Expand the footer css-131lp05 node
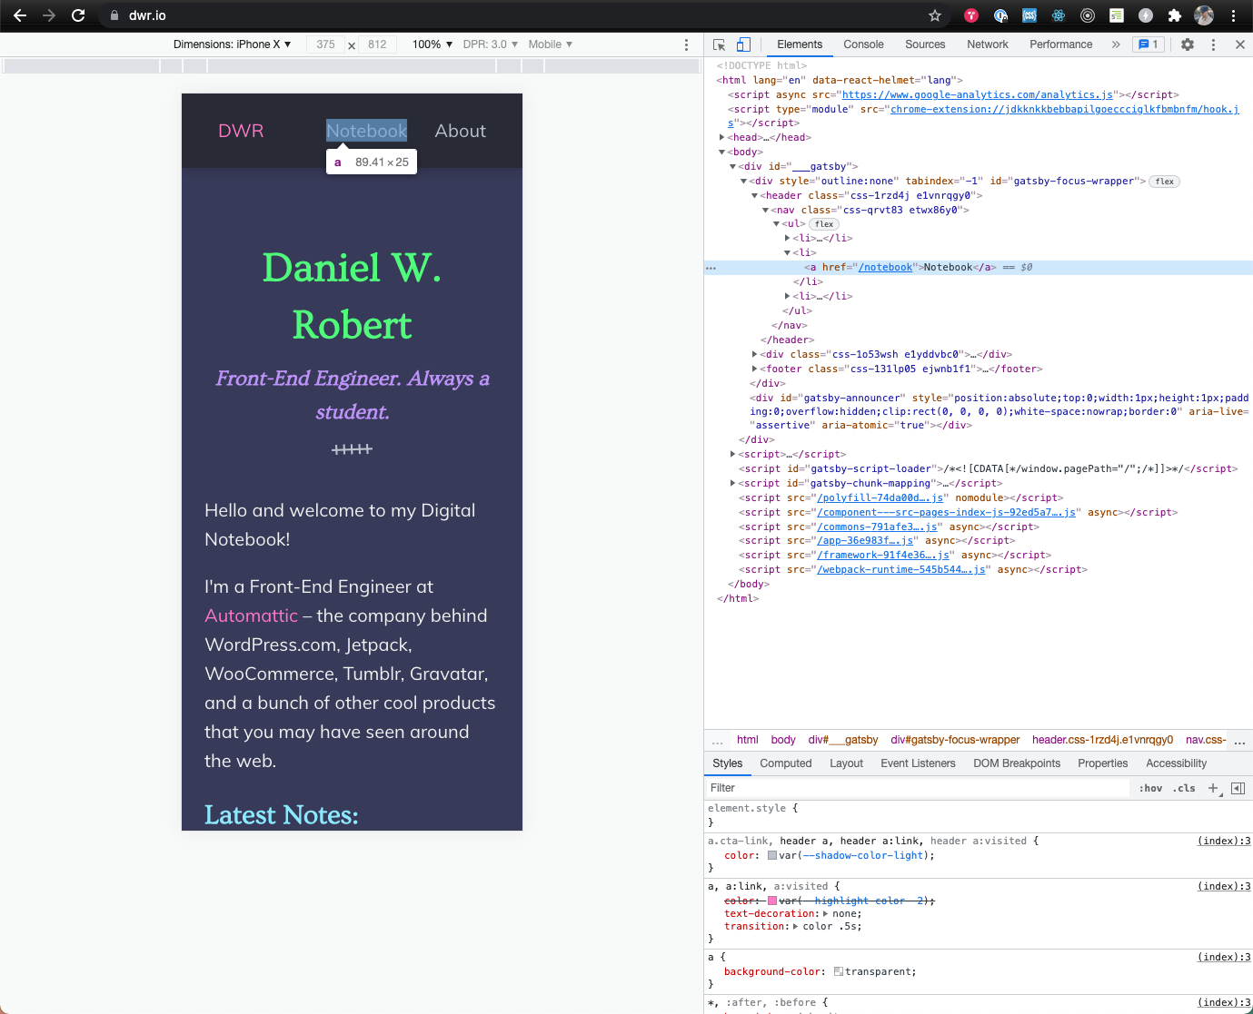1253x1014 pixels. click(x=755, y=369)
